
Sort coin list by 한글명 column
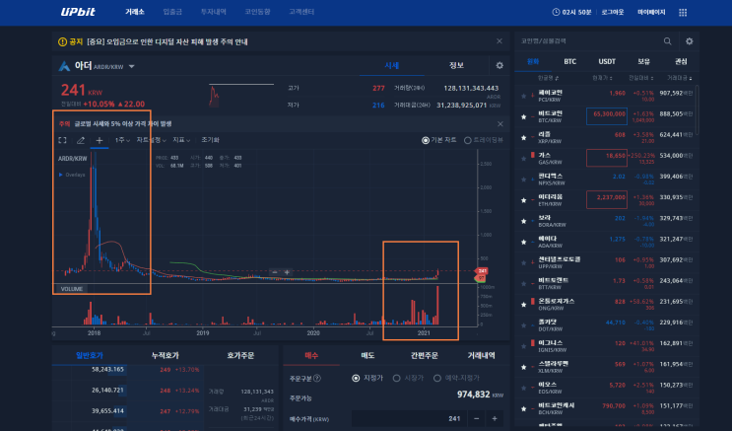tap(548, 78)
